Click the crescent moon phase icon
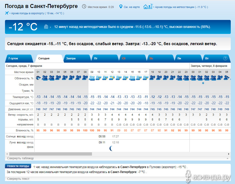Viewport: 235px width, 184px height. [111, 148]
